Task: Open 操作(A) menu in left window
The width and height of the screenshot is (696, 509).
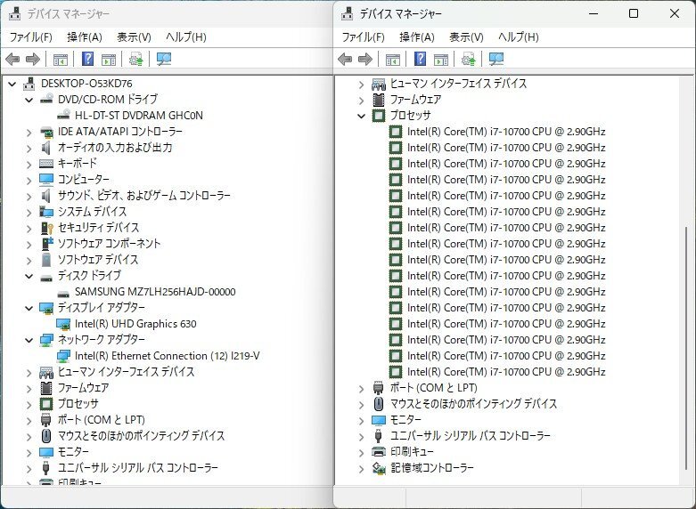Action: (x=84, y=37)
